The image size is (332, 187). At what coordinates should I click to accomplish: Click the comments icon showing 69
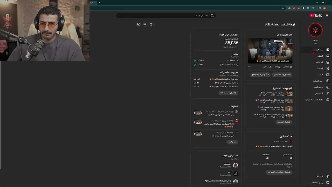[279, 67]
